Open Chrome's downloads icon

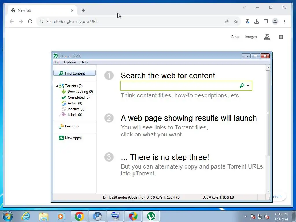pos(257,21)
